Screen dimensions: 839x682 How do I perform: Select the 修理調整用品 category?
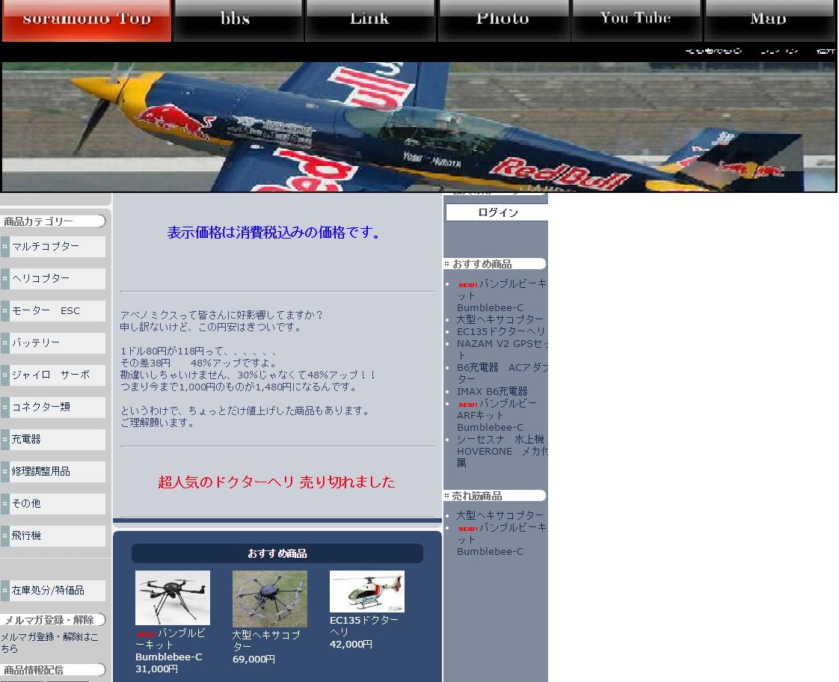[53, 471]
